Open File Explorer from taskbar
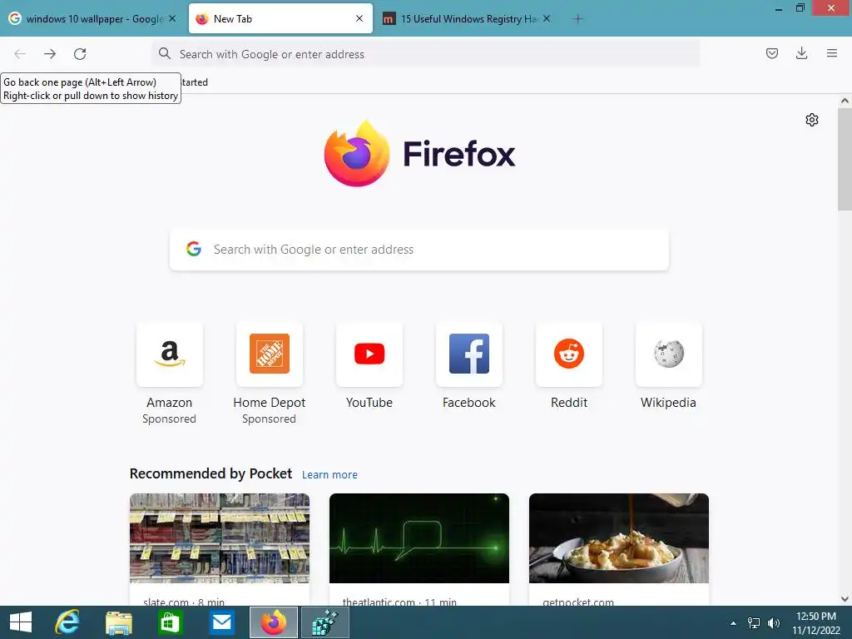Image resolution: width=852 pixels, height=639 pixels. coord(118,622)
